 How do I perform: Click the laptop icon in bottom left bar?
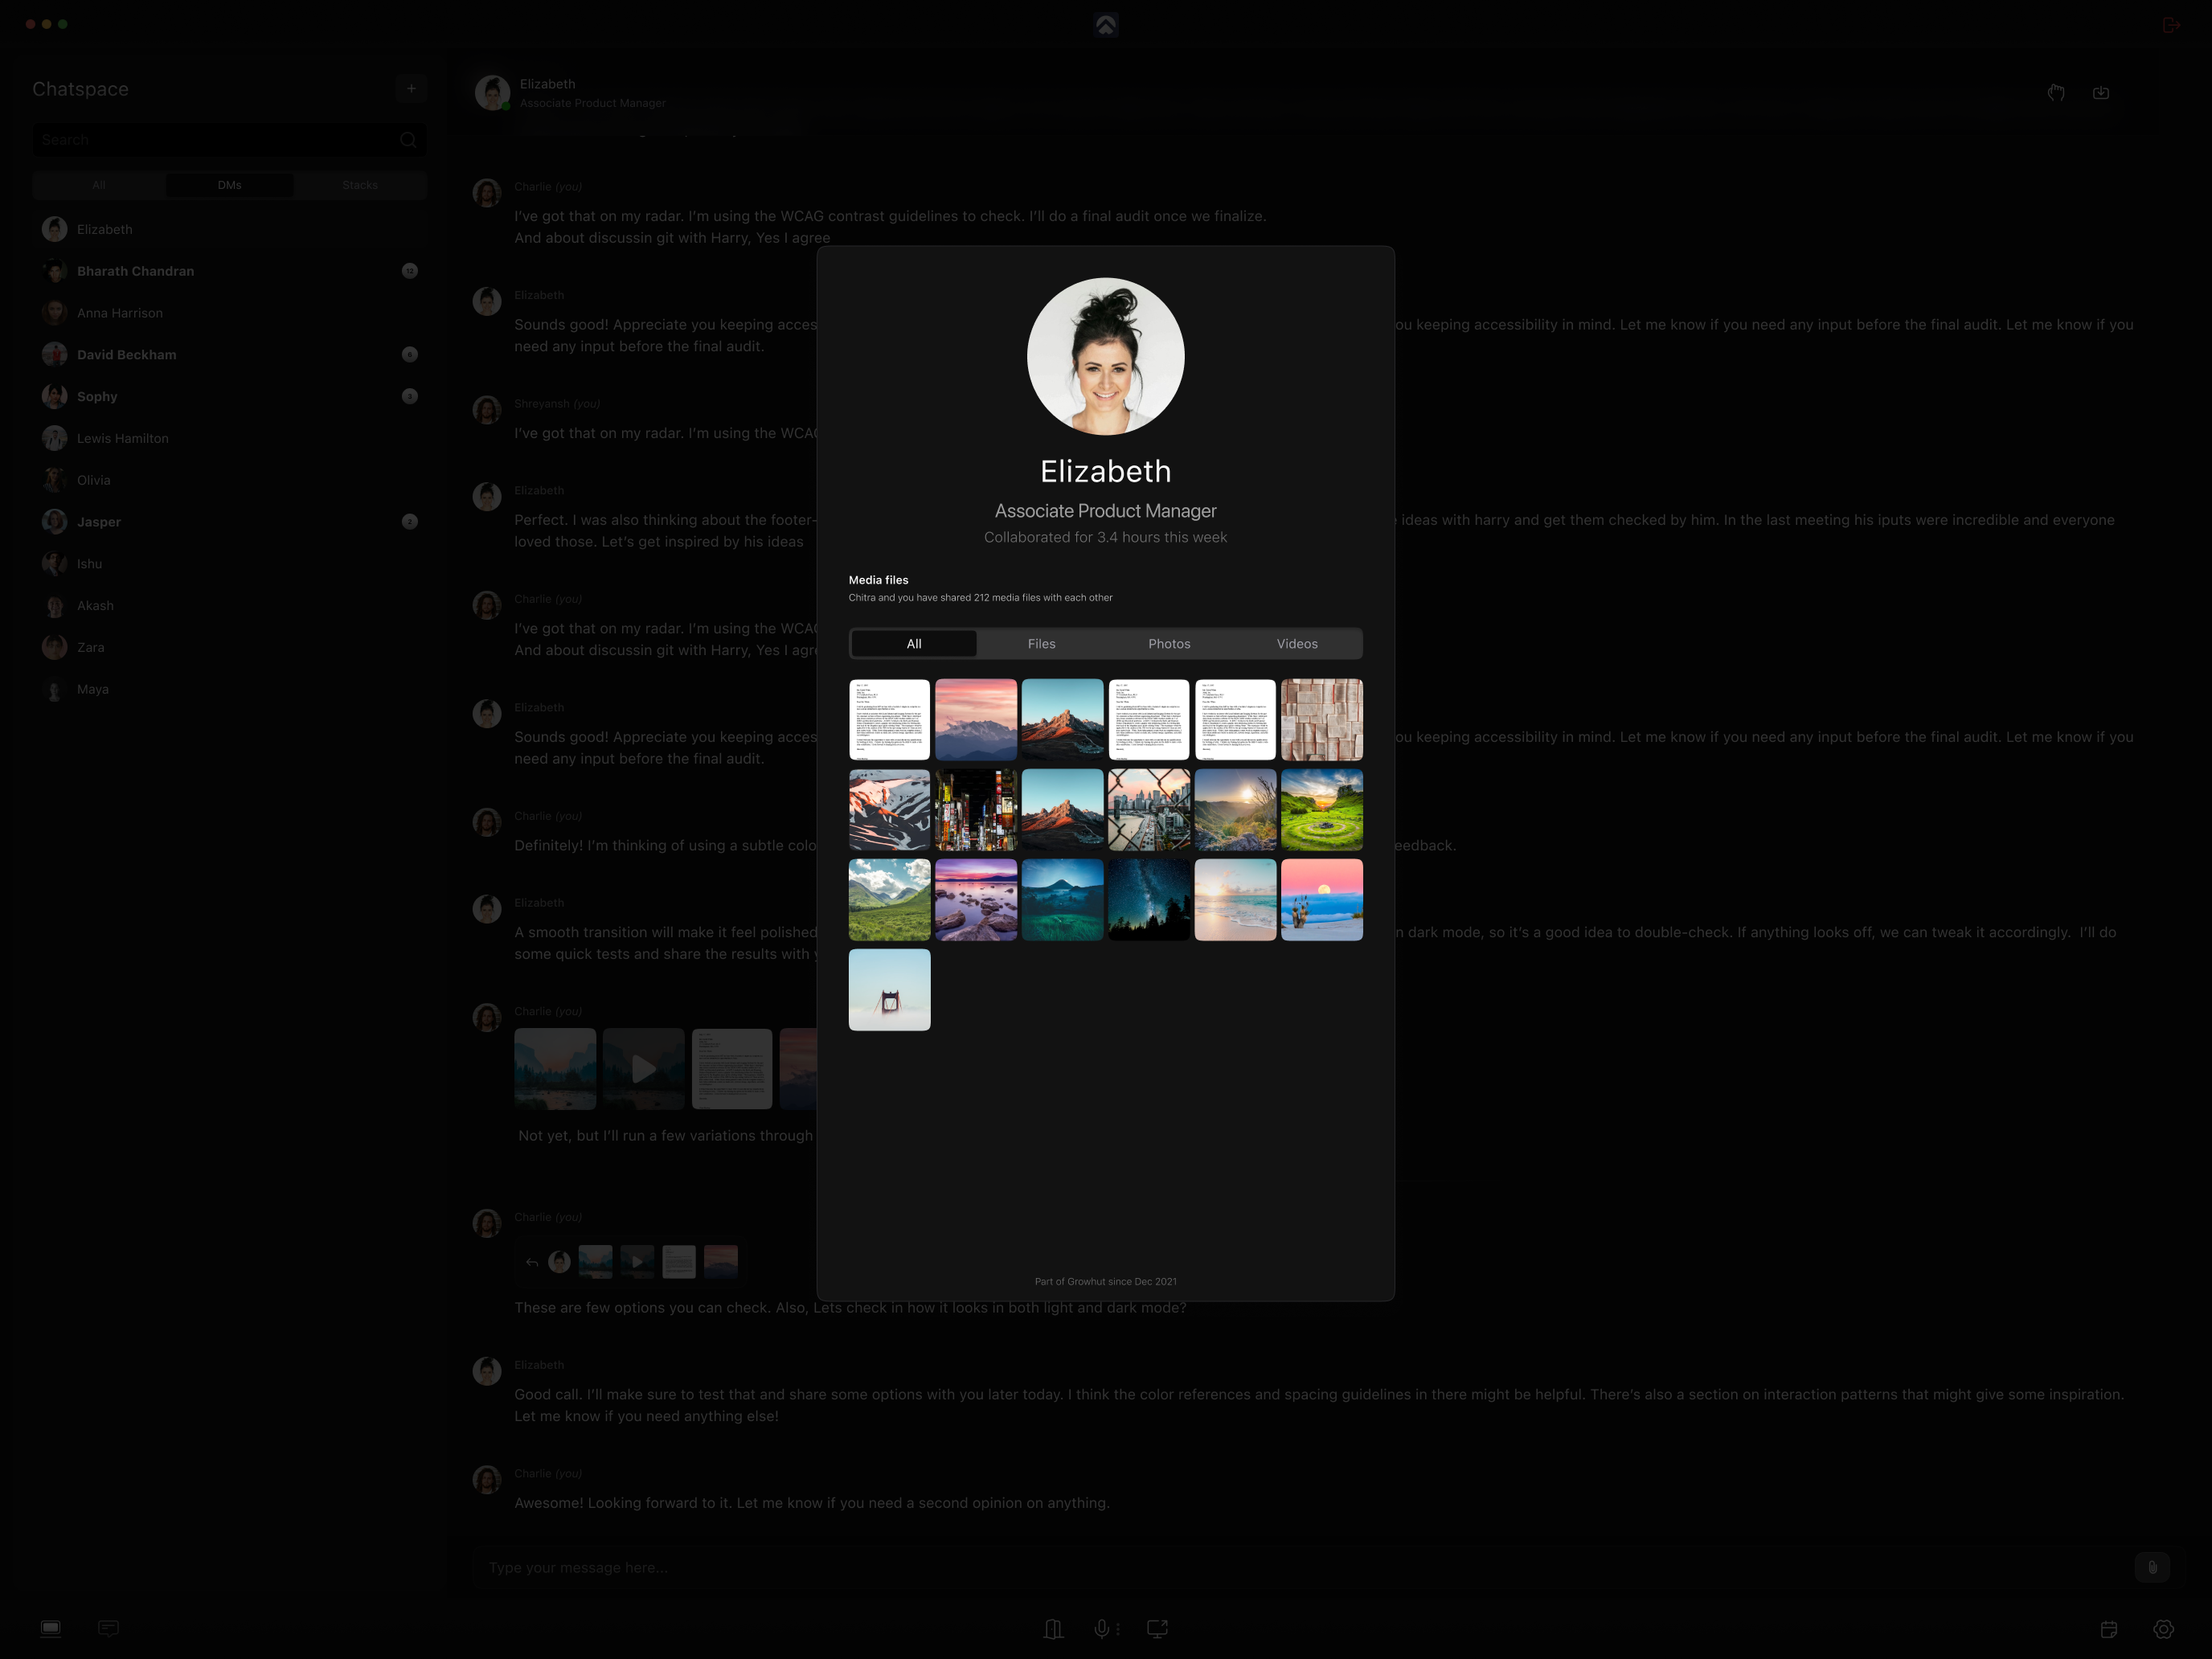tap(51, 1628)
